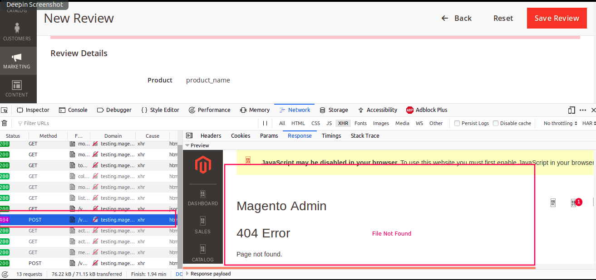Toggle the Fonts request filter
596x280 pixels.
pos(361,123)
